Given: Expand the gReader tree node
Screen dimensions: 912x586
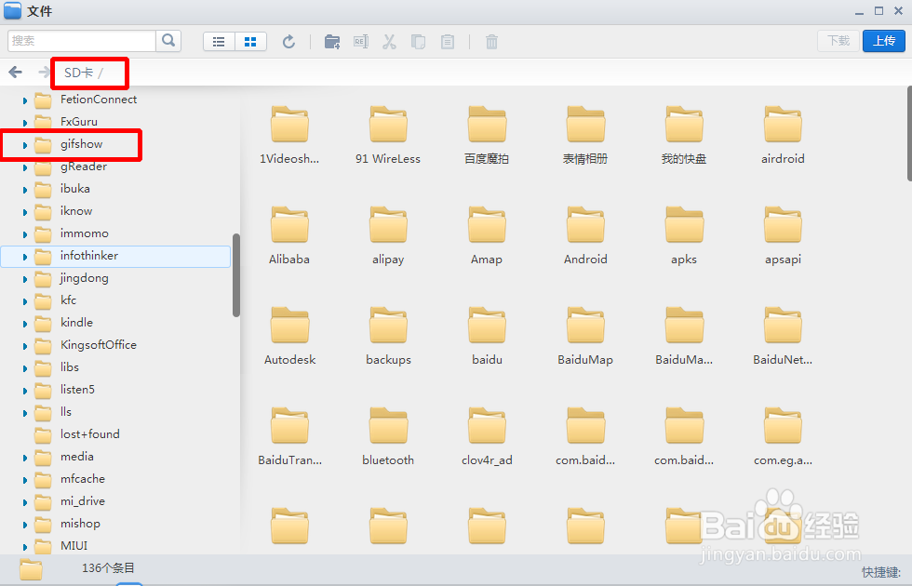Looking at the screenshot, I should point(24,167).
